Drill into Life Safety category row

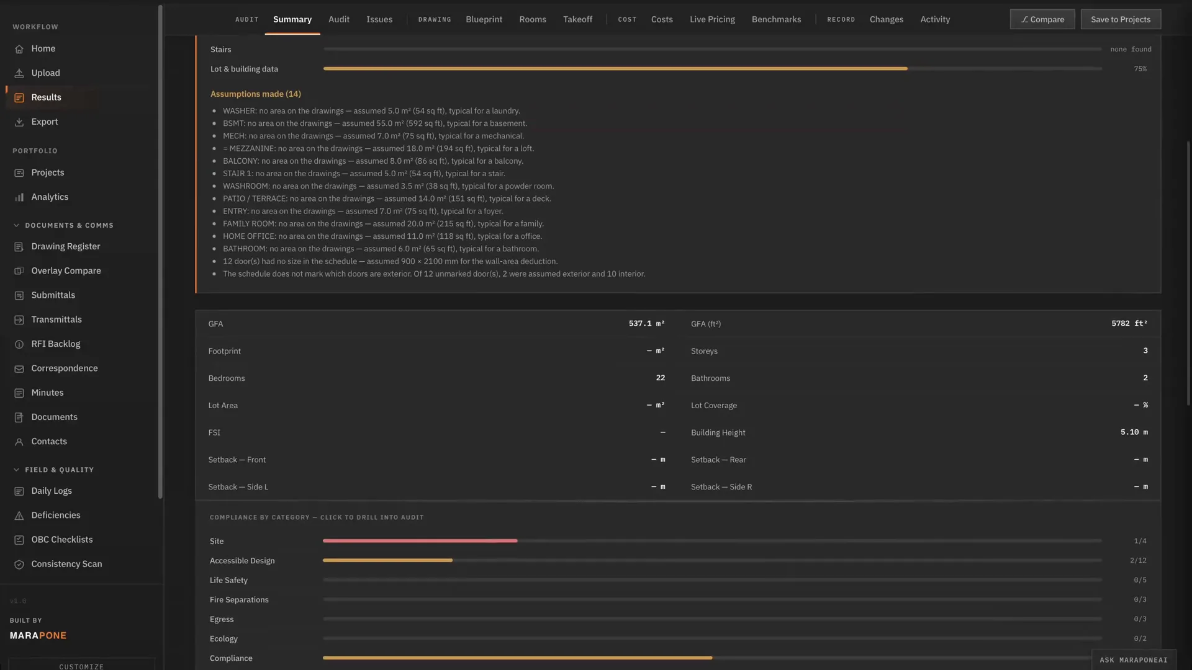(x=678, y=580)
